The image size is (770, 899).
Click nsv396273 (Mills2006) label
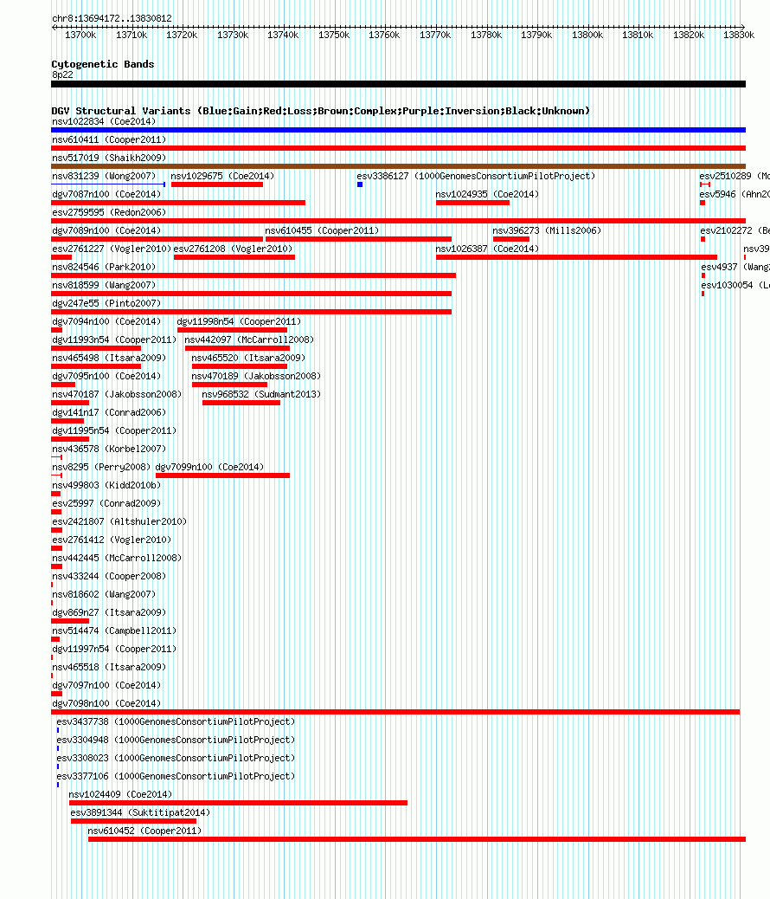tap(547, 230)
